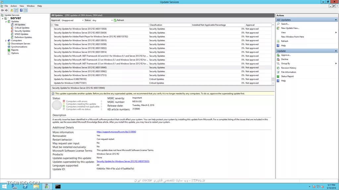Click the Approve icon in Actions pane
Viewport: 339px width, 190px height.
(x=278, y=55)
